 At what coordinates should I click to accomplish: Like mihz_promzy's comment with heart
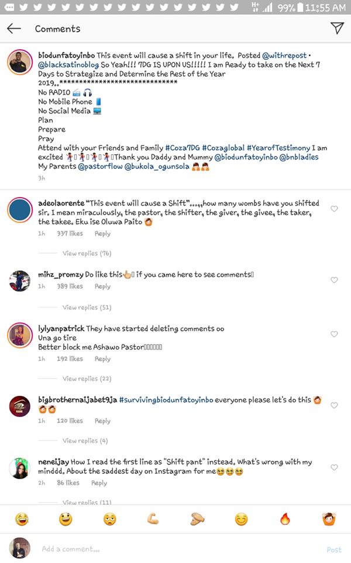(x=334, y=280)
